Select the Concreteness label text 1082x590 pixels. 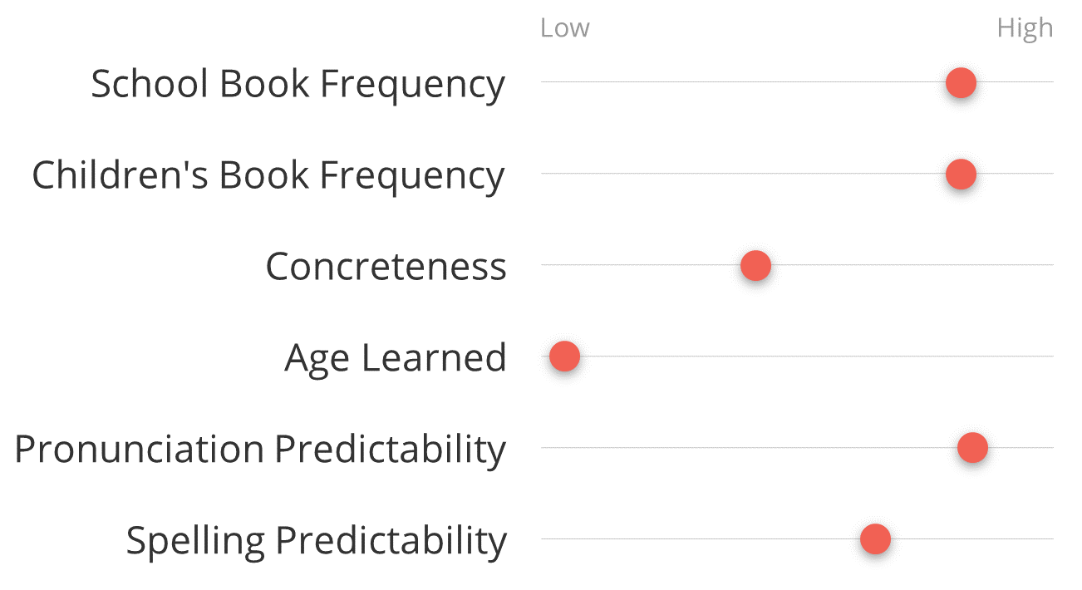386,267
